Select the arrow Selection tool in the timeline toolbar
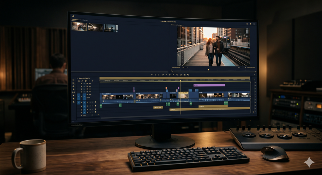Image resolution: width=322 pixels, height=175 pixels. pyautogui.click(x=73, y=80)
